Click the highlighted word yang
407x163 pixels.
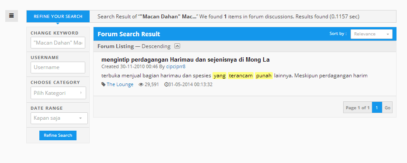219,76
